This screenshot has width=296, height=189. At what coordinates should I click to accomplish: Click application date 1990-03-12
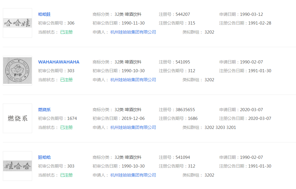[x=252, y=14]
